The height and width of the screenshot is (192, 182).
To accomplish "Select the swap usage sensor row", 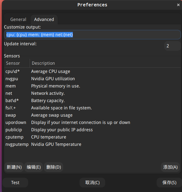I will point(93,115).
